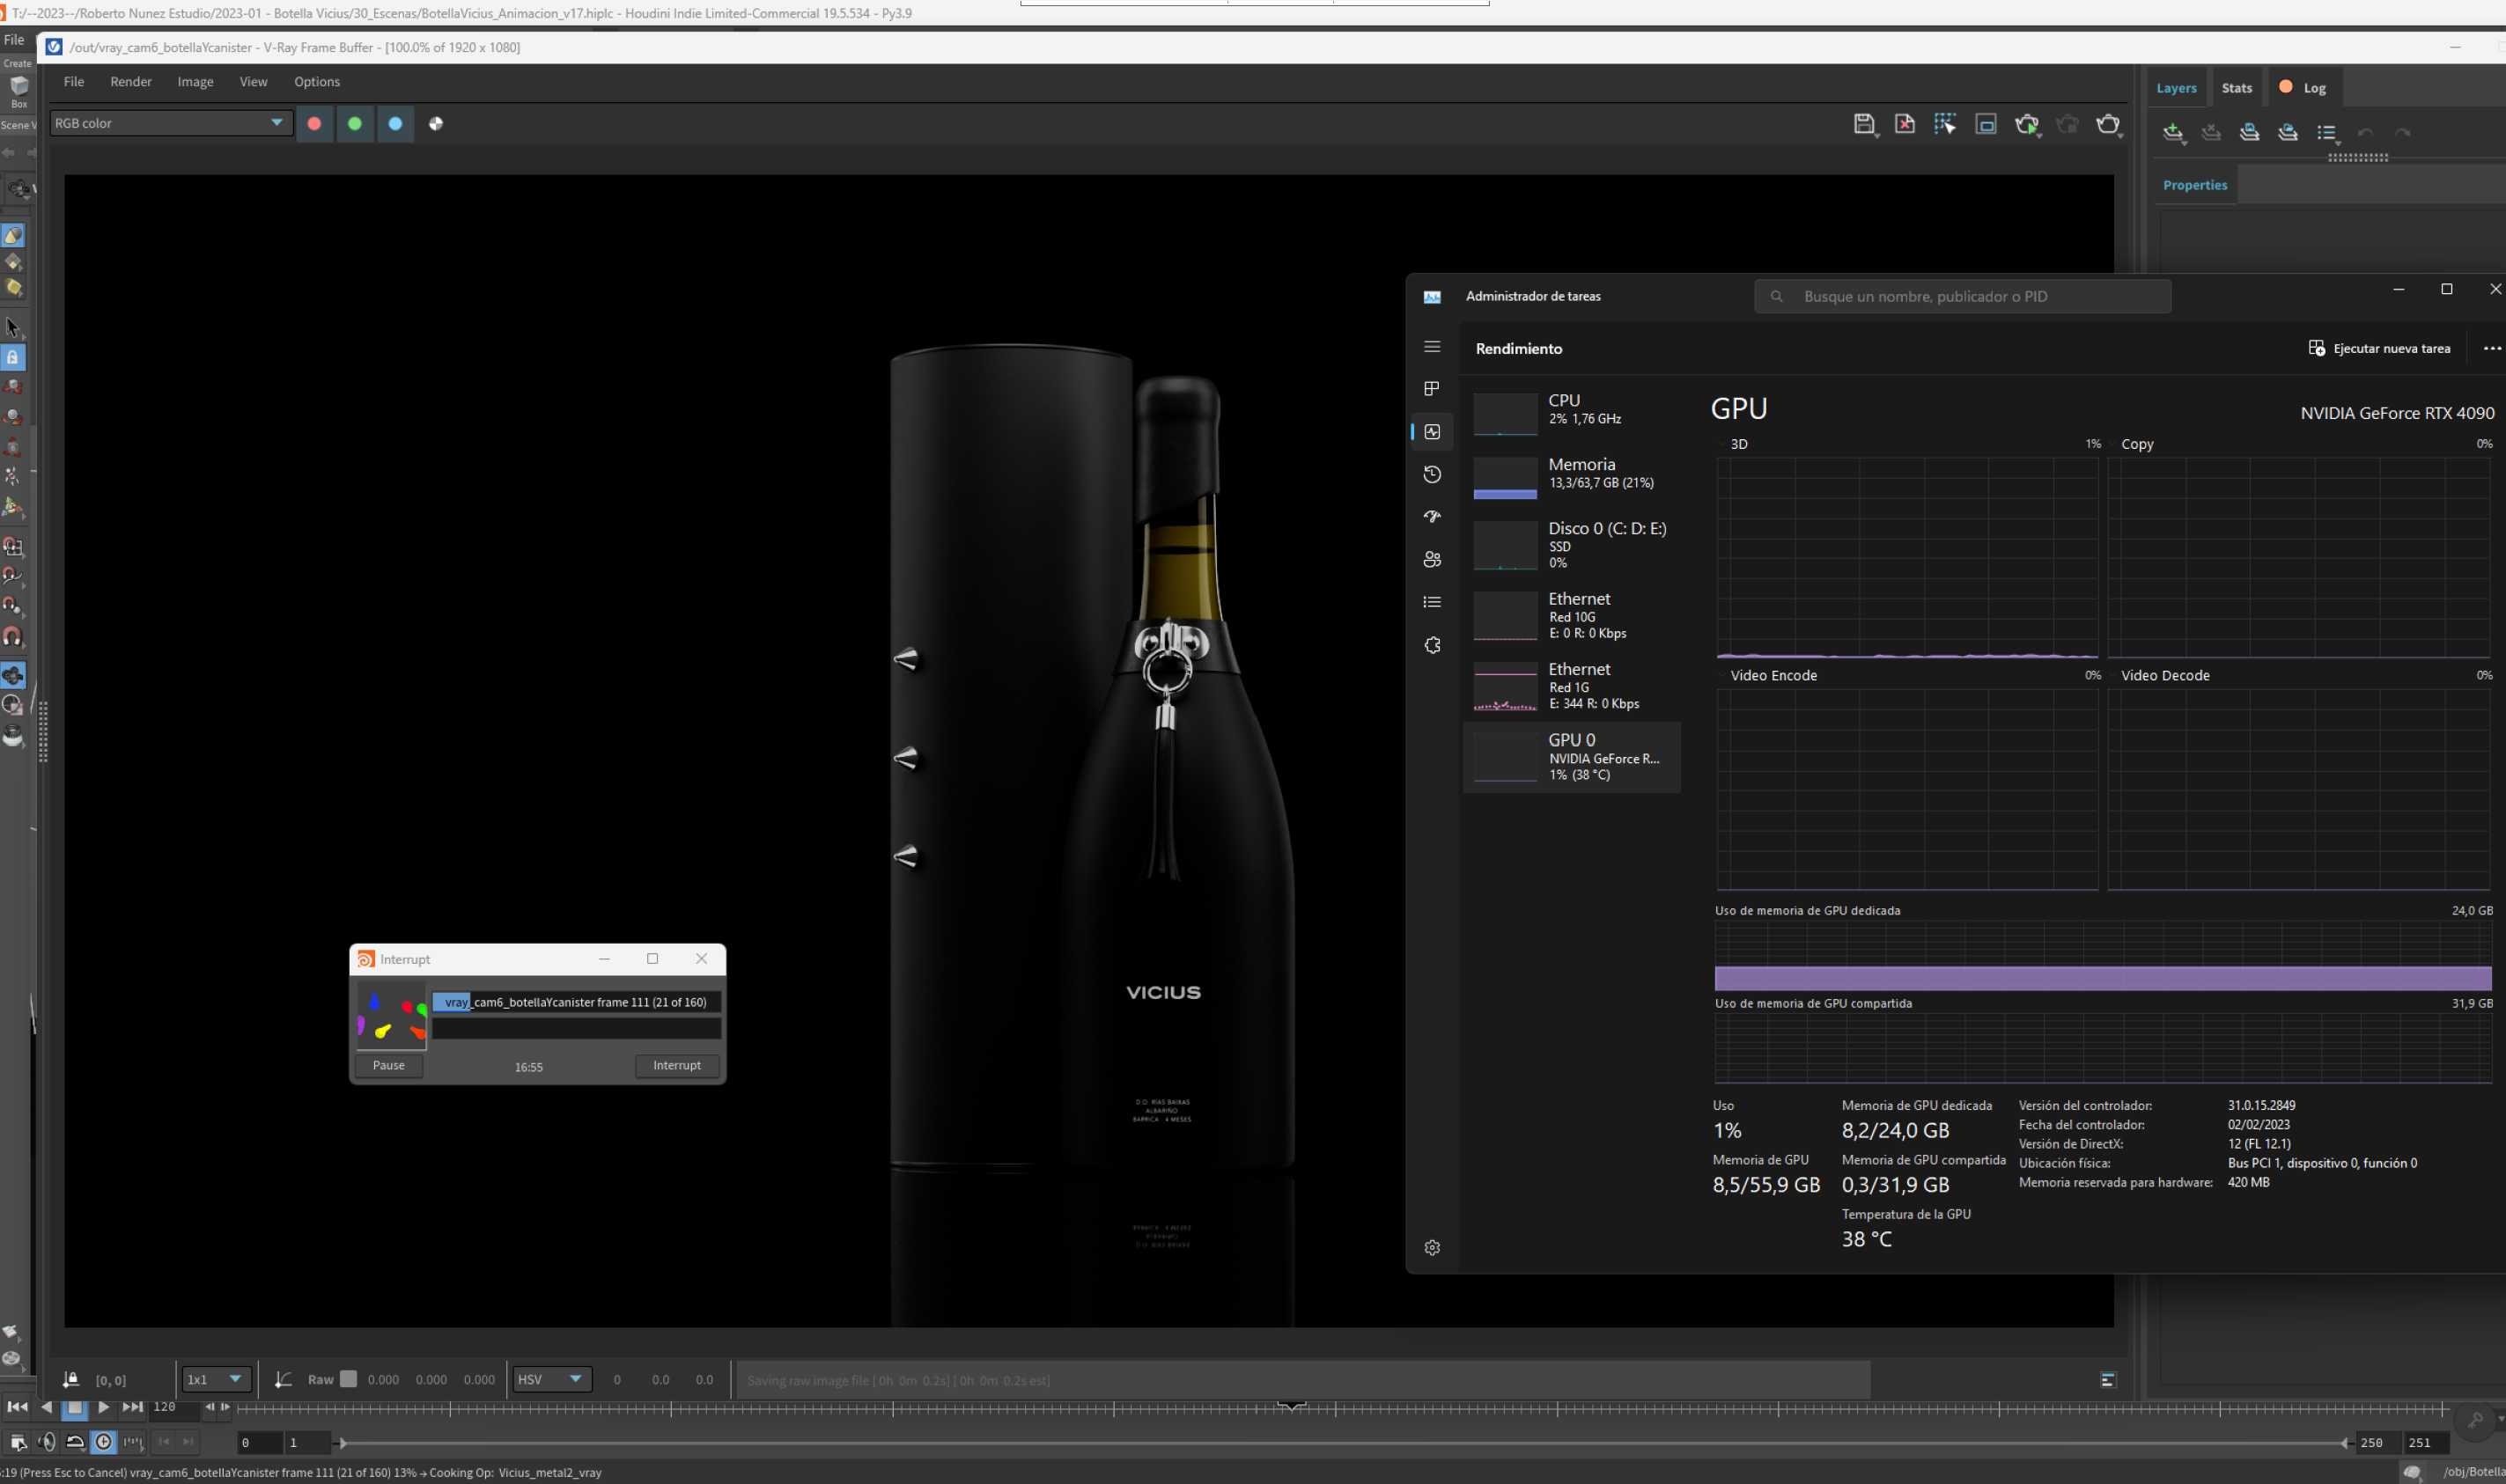Click the audio speaker icon in playbar
The width and height of the screenshot is (2506, 1484).
pyautogui.click(x=46, y=1441)
